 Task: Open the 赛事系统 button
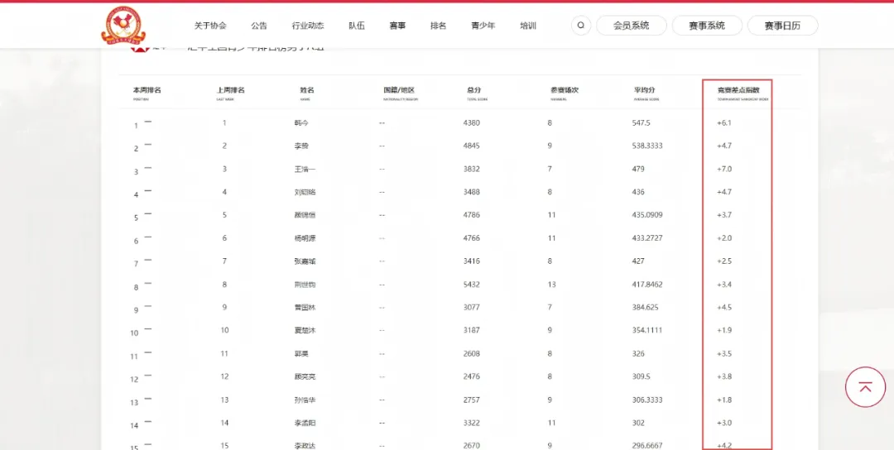coord(706,26)
